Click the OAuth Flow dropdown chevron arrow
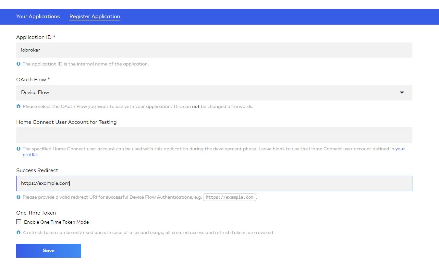This screenshot has width=439, height=269. 402,92
